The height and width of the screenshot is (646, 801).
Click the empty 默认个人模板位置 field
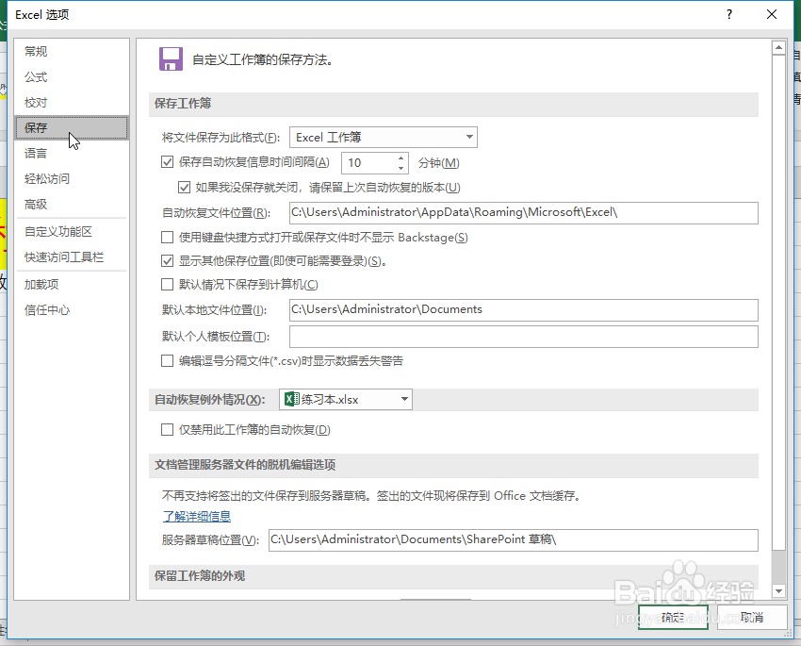point(524,337)
